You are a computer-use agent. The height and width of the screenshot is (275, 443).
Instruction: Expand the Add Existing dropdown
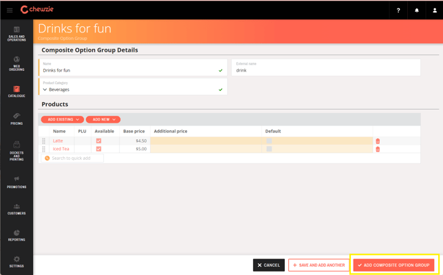(63, 119)
